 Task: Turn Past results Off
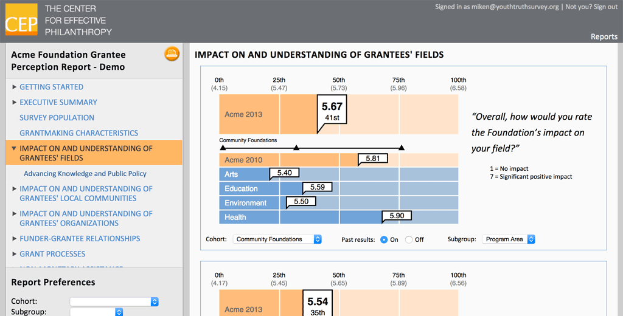coord(409,240)
